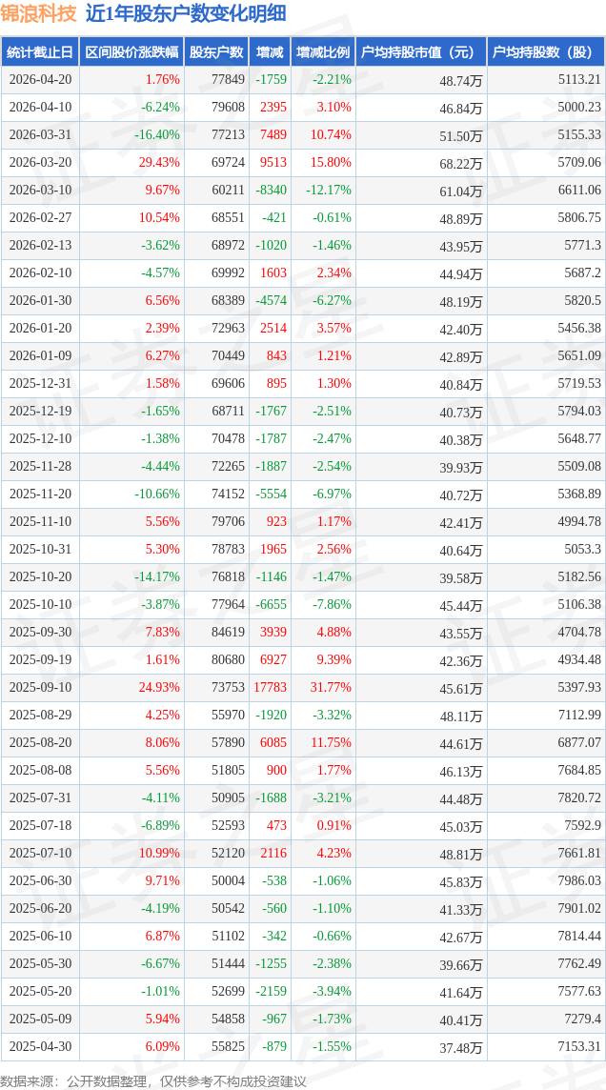Click the 2025-09-10 row date
The height and width of the screenshot is (1090, 606).
tap(40, 687)
